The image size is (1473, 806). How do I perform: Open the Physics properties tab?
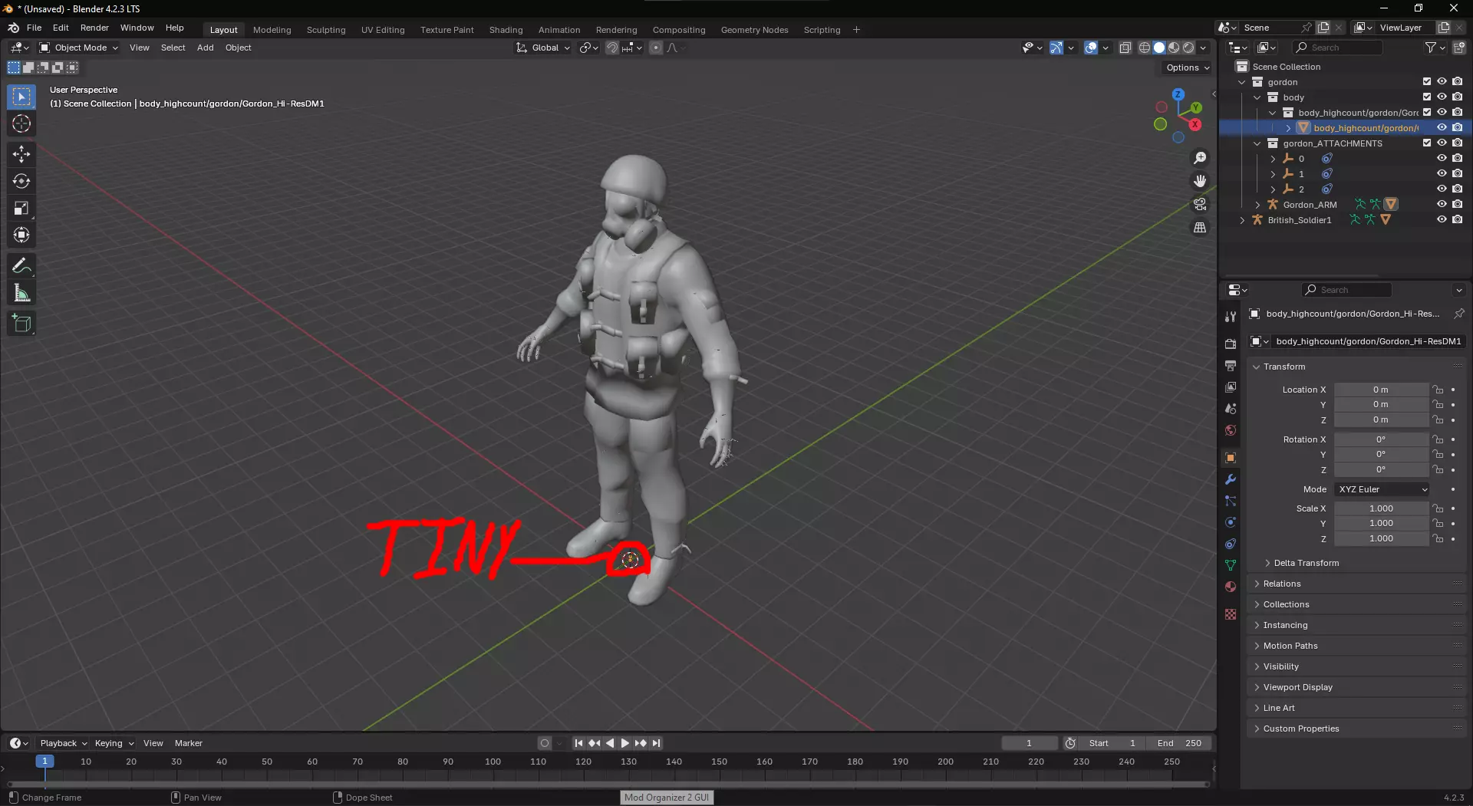pyautogui.click(x=1231, y=522)
